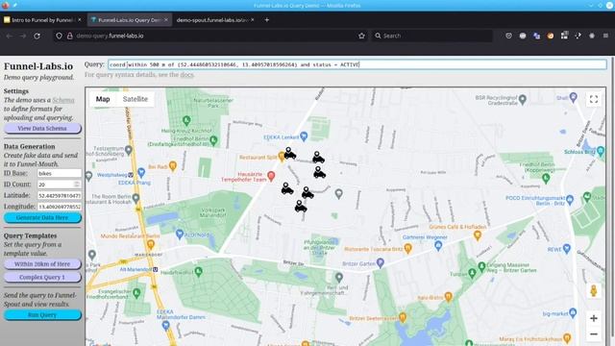
Task: Select the Funnel-Labs.io Query Demo tab
Action: (x=130, y=19)
